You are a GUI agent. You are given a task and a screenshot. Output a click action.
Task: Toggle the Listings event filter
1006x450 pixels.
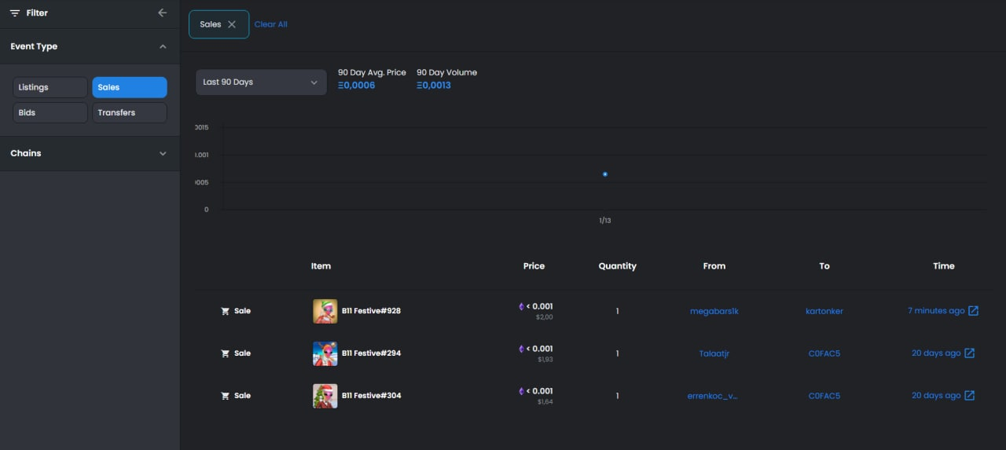tap(50, 87)
